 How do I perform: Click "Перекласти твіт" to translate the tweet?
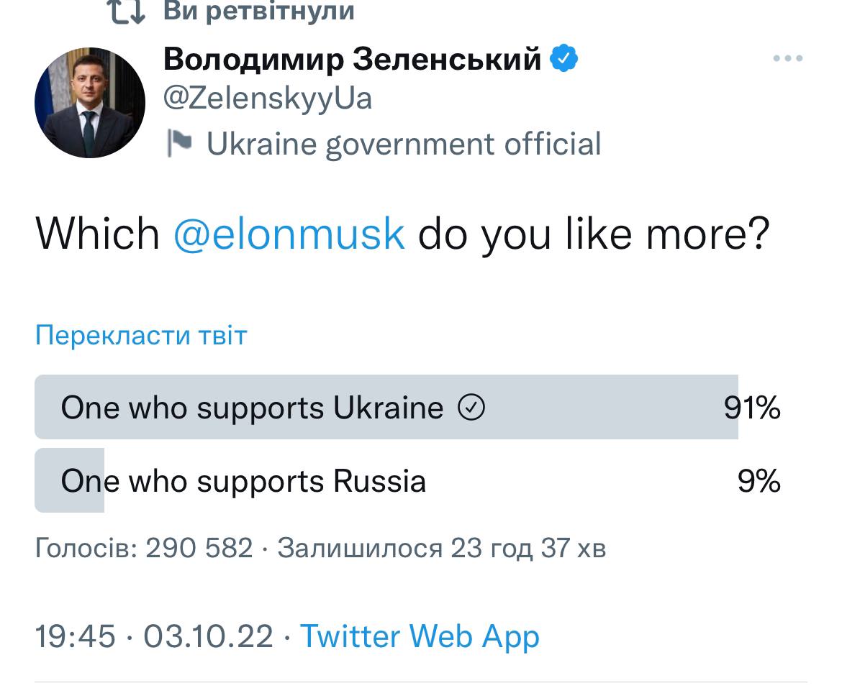(x=141, y=335)
